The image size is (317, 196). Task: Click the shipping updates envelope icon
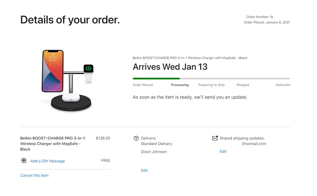[x=215, y=138]
